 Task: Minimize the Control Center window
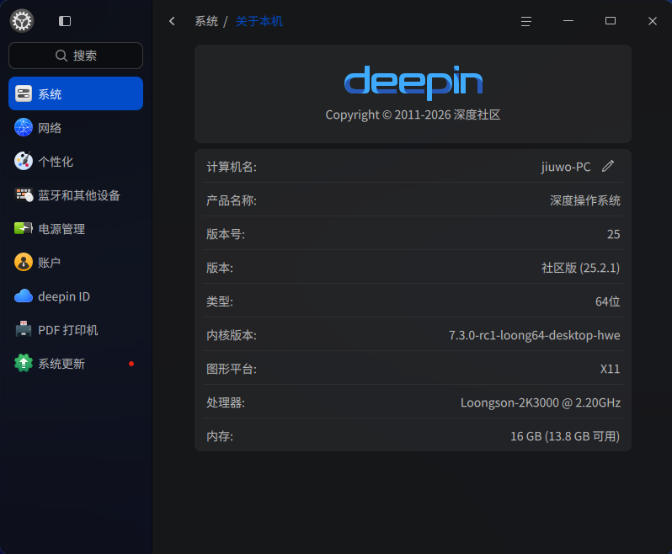pos(568,20)
